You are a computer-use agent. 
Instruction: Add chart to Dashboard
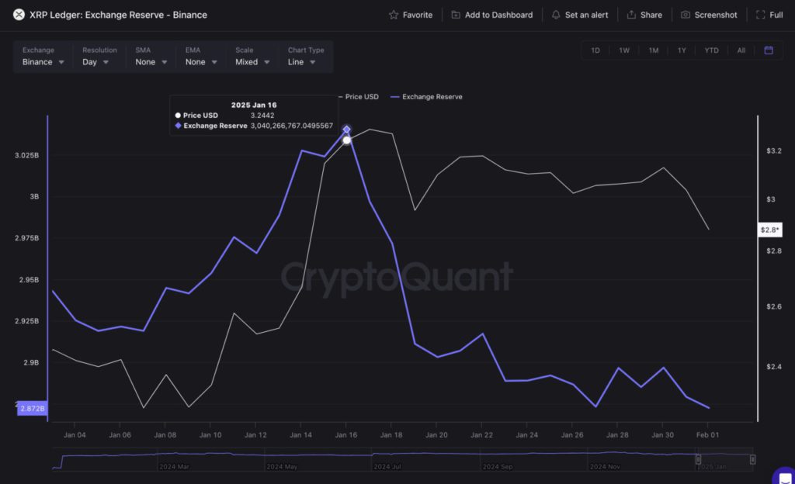[x=491, y=15]
